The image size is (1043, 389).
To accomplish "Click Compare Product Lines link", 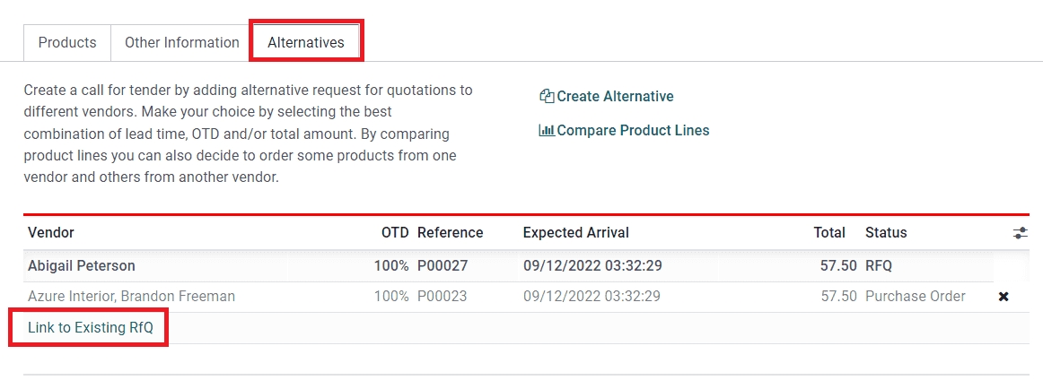I will [633, 130].
